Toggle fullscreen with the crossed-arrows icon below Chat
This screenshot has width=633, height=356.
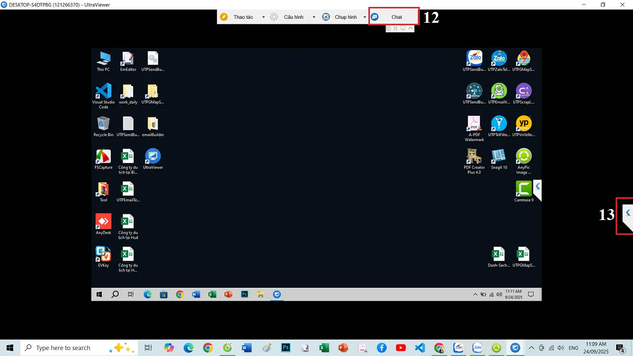tap(396, 28)
